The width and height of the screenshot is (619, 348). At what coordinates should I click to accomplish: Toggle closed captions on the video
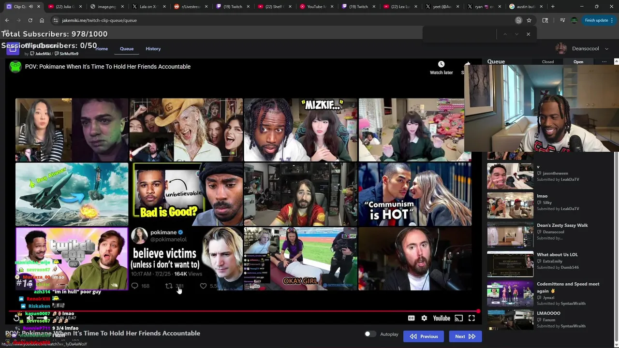point(411,318)
